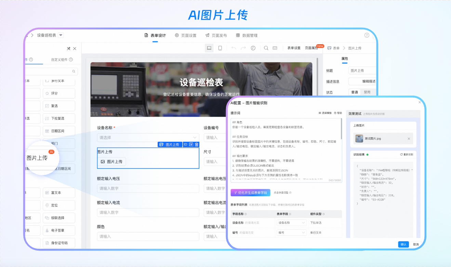
Task: Add the 日期区间 component
Action: pos(59,131)
